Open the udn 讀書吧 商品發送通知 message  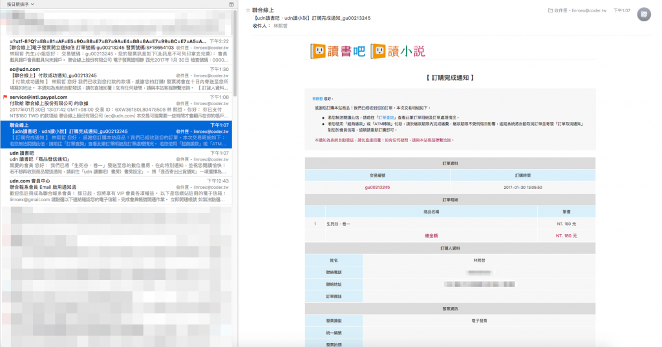point(116,163)
